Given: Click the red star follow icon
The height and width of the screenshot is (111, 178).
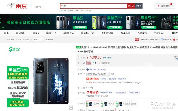Looking at the screenshot, I should 174,39.
